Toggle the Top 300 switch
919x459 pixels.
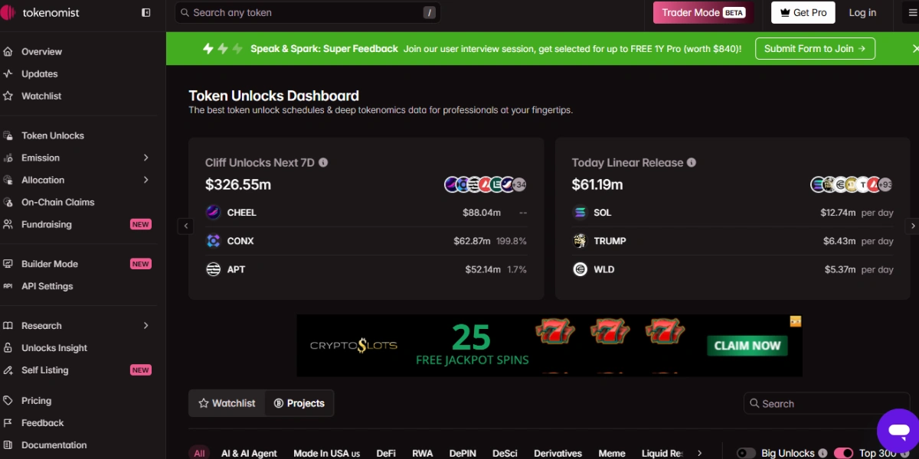pos(843,454)
